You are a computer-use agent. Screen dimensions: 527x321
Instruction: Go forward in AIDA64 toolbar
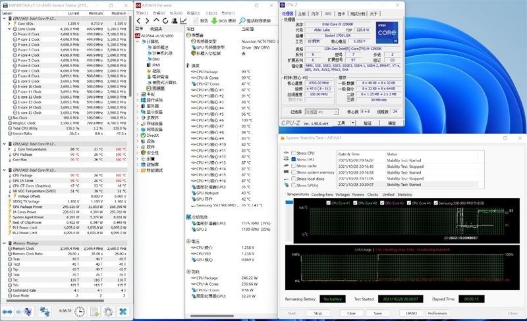pyautogui.click(x=147, y=21)
